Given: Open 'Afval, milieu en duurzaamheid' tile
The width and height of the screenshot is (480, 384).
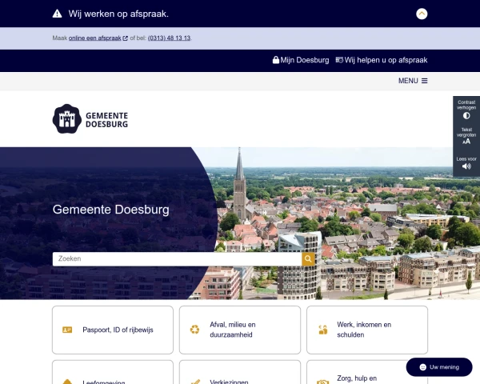Looking at the screenshot, I should (x=240, y=330).
